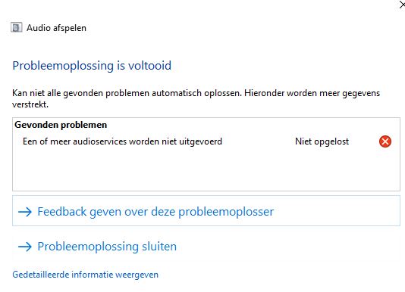Click the Probleemoplossing is voltooid heading

[92, 66]
